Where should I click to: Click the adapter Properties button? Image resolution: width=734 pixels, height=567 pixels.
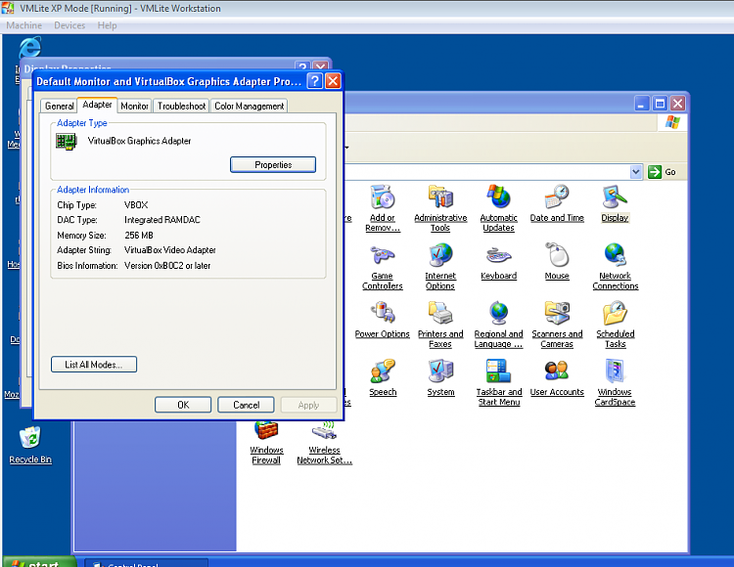[x=273, y=164]
